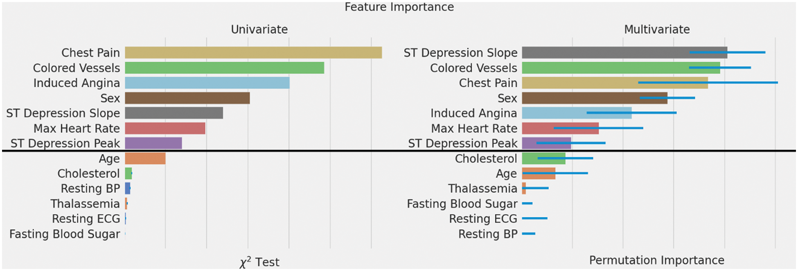Click the "Resting BP" label in Multivariate chart
The width and height of the screenshot is (798, 271).
click(488, 234)
